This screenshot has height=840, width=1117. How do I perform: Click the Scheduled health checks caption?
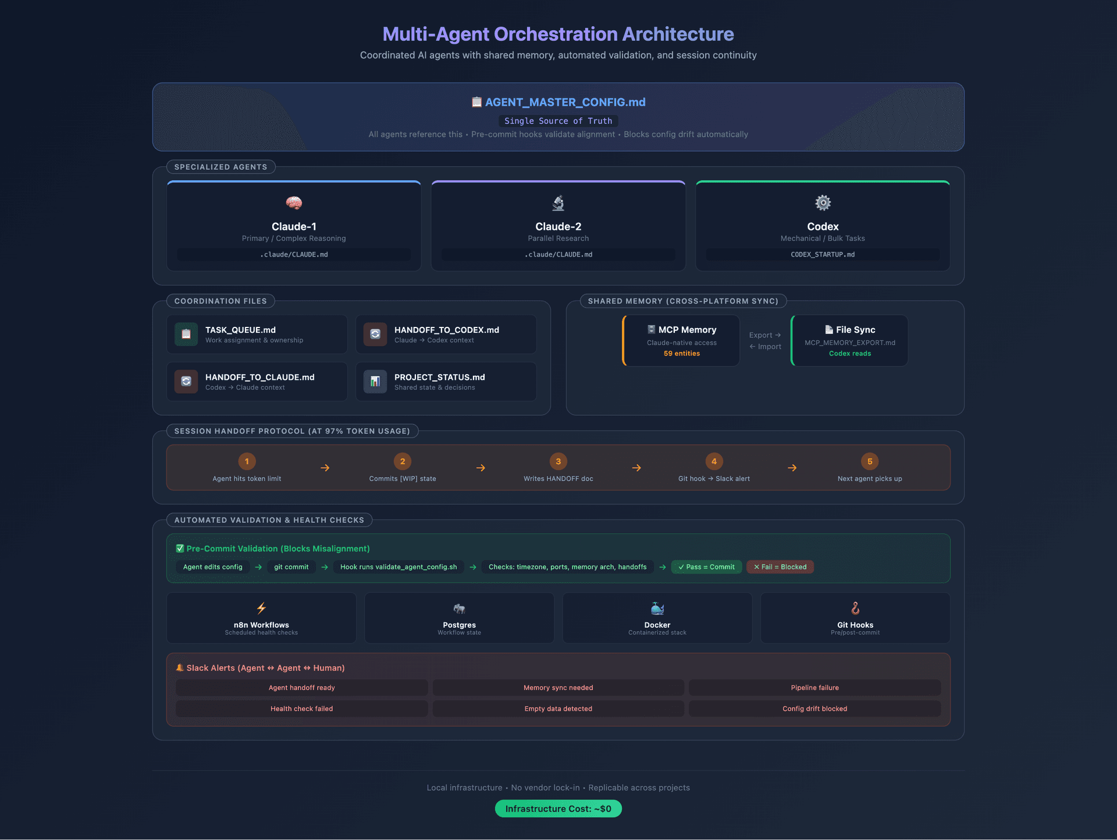261,633
